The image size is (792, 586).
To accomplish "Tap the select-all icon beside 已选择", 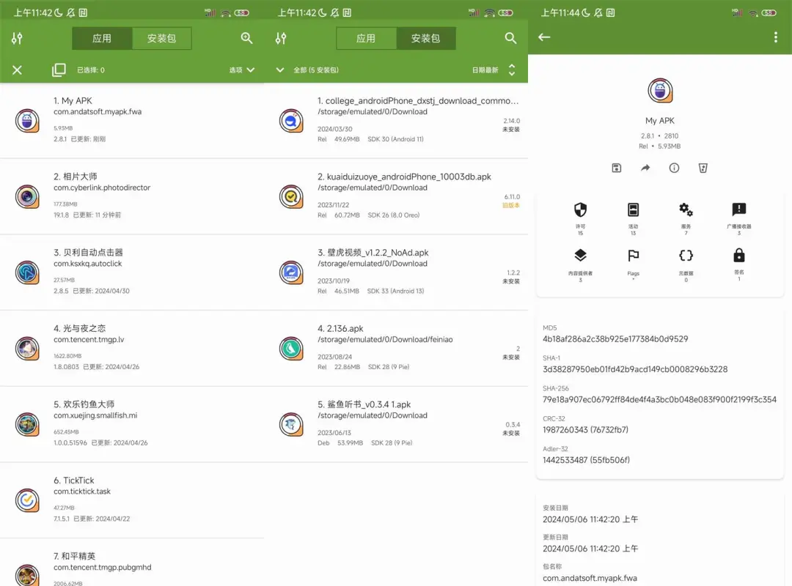I will pyautogui.click(x=59, y=70).
